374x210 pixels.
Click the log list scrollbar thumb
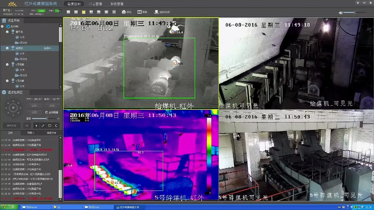[x=61, y=184]
